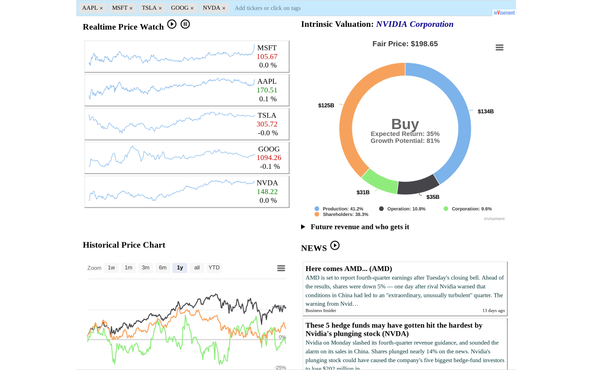
Task: Set zoom range to 3m
Action: pos(146,268)
